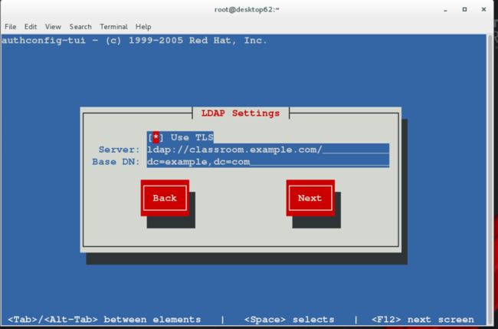Screen dimensions: 498x329
Task: Click the <Tab>/<Alt-Tab> between elements hint
Action: [104, 319]
